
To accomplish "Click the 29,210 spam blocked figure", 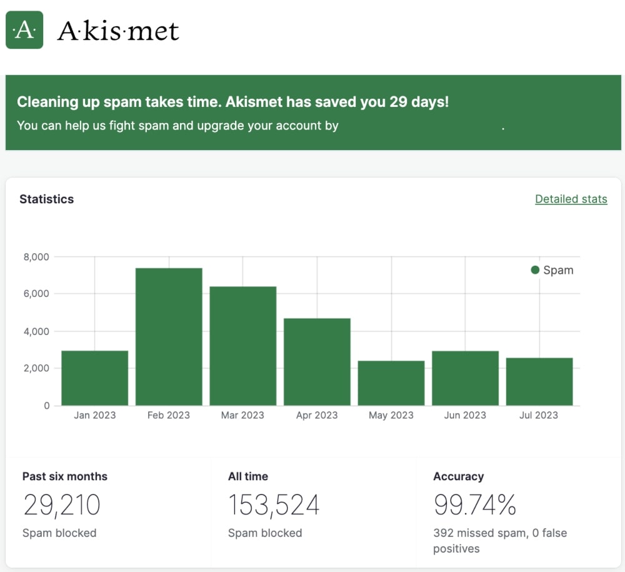I will coord(62,505).
